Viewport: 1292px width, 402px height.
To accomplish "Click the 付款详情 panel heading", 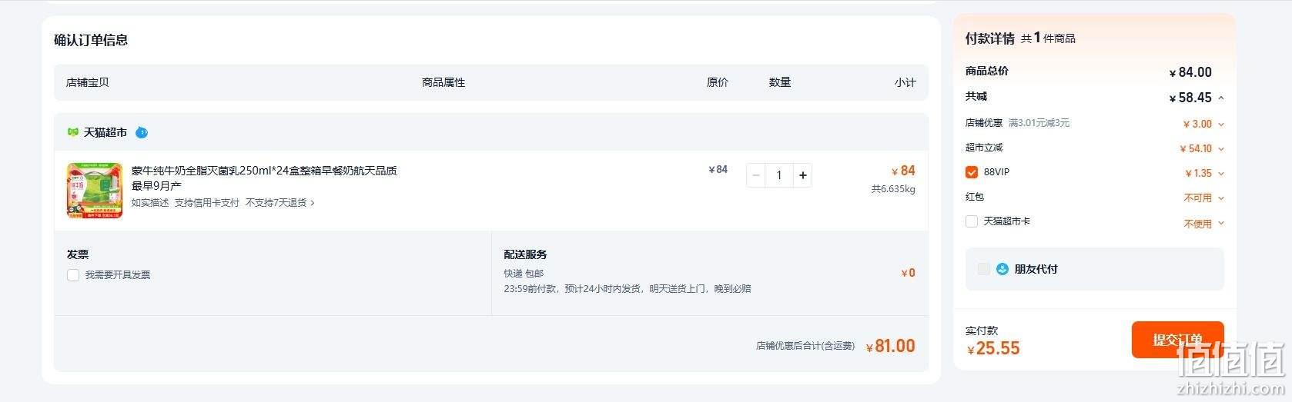I will (x=990, y=38).
